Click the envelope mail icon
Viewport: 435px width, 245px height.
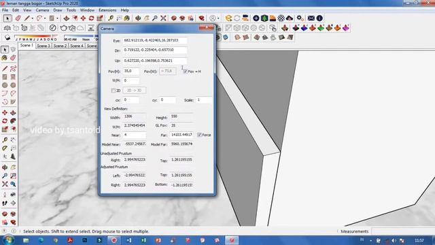click(311, 18)
